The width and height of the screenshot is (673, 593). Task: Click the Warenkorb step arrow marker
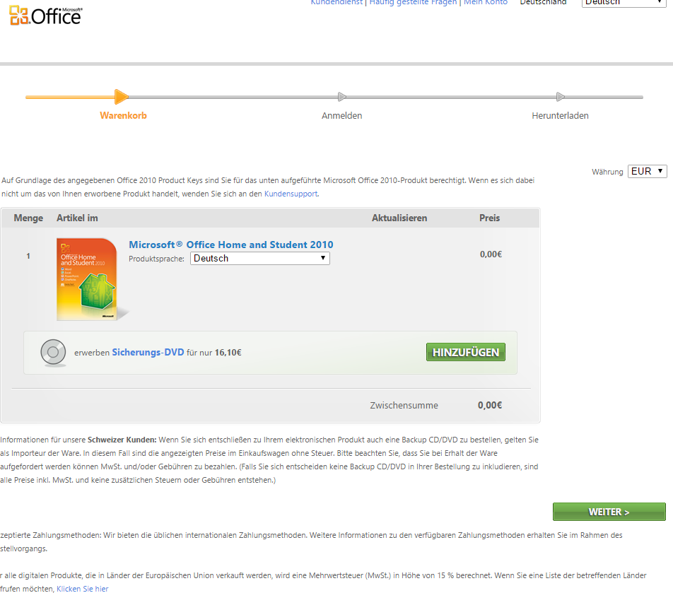coord(122,97)
